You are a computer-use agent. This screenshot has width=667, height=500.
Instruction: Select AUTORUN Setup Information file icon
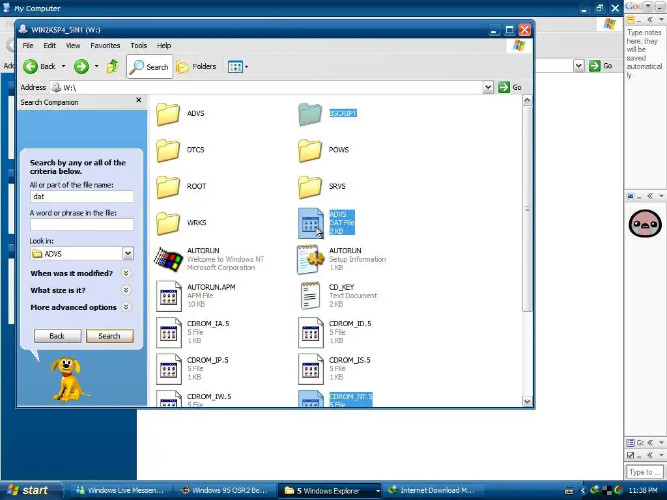click(x=311, y=259)
